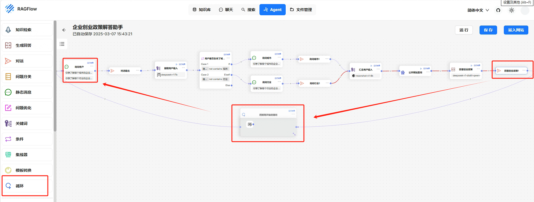
Task: Click the back arrow beside the agent title
Action: [64, 30]
